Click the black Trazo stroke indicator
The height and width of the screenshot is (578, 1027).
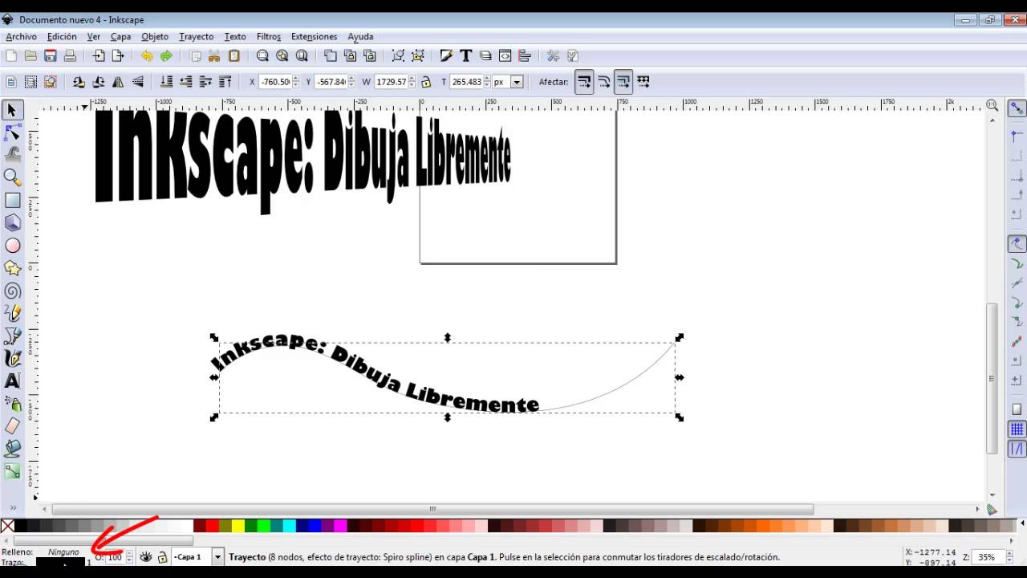pos(61,562)
